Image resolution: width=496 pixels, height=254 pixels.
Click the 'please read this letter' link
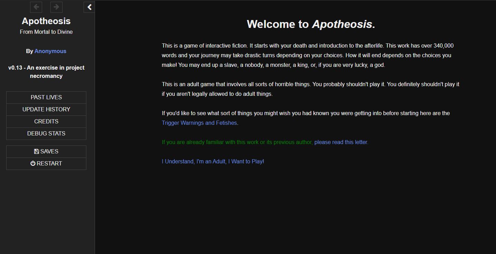[341, 142]
